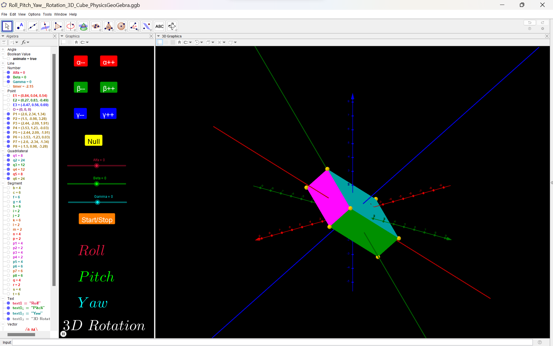Select the Sphere tool
Viewport: 553px width, 346px height.
(121, 26)
